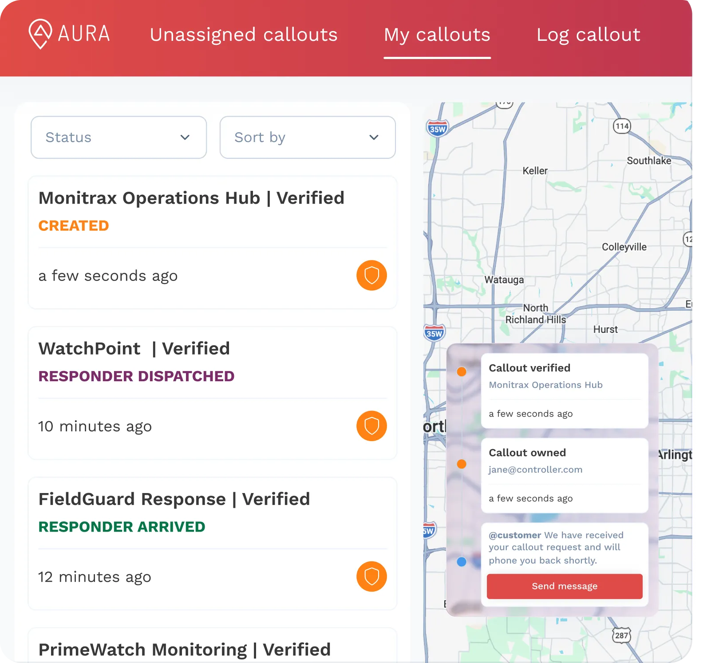This screenshot has width=703, height=663.
Task: Open FieldGuard Response callout title
Action: pos(174,499)
